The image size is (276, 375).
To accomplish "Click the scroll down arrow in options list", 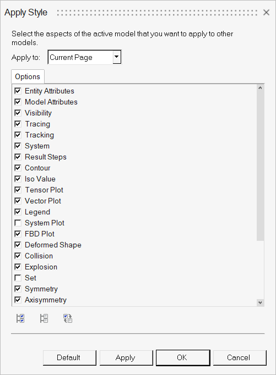I will pos(260,302).
